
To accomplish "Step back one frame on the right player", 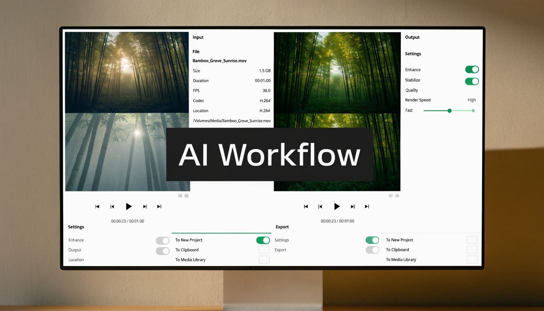I will click(x=320, y=206).
